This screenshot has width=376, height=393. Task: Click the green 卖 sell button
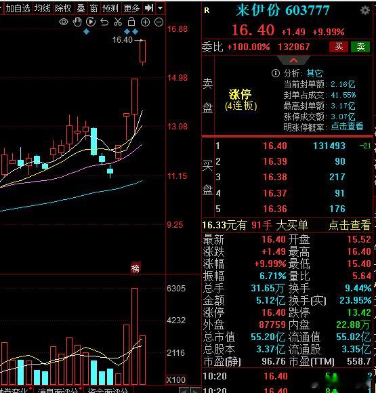click(x=360, y=47)
